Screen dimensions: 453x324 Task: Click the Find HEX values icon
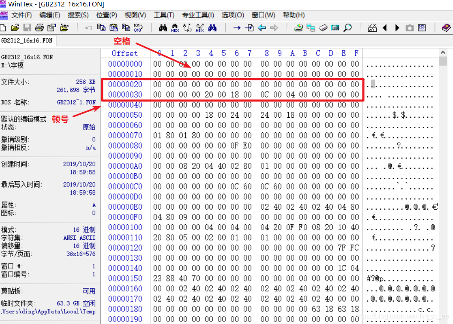click(175, 28)
